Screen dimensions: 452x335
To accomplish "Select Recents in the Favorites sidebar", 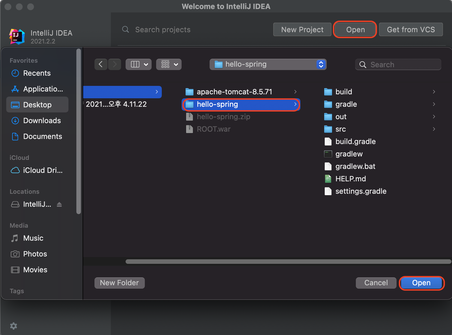I will (37, 73).
